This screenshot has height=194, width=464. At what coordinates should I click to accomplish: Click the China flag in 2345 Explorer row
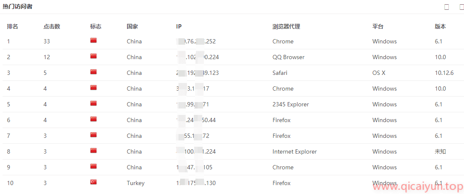(93, 104)
